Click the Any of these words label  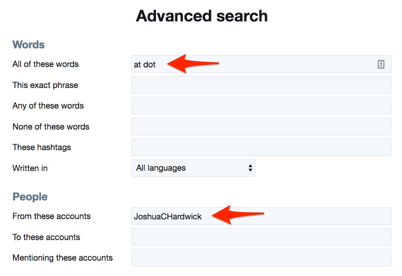[48, 106]
